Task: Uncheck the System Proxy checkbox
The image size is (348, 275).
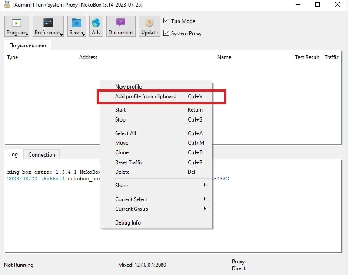Action: [x=166, y=33]
